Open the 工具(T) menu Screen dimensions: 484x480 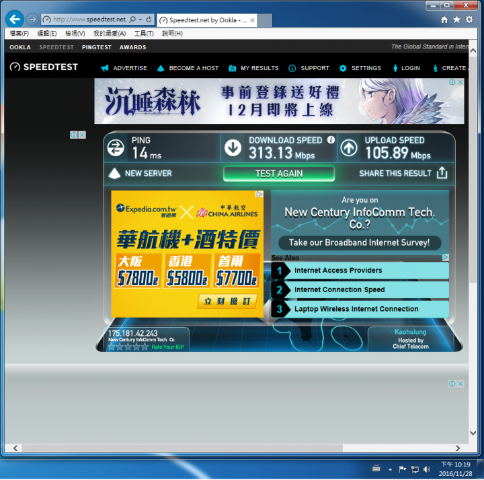[144, 34]
